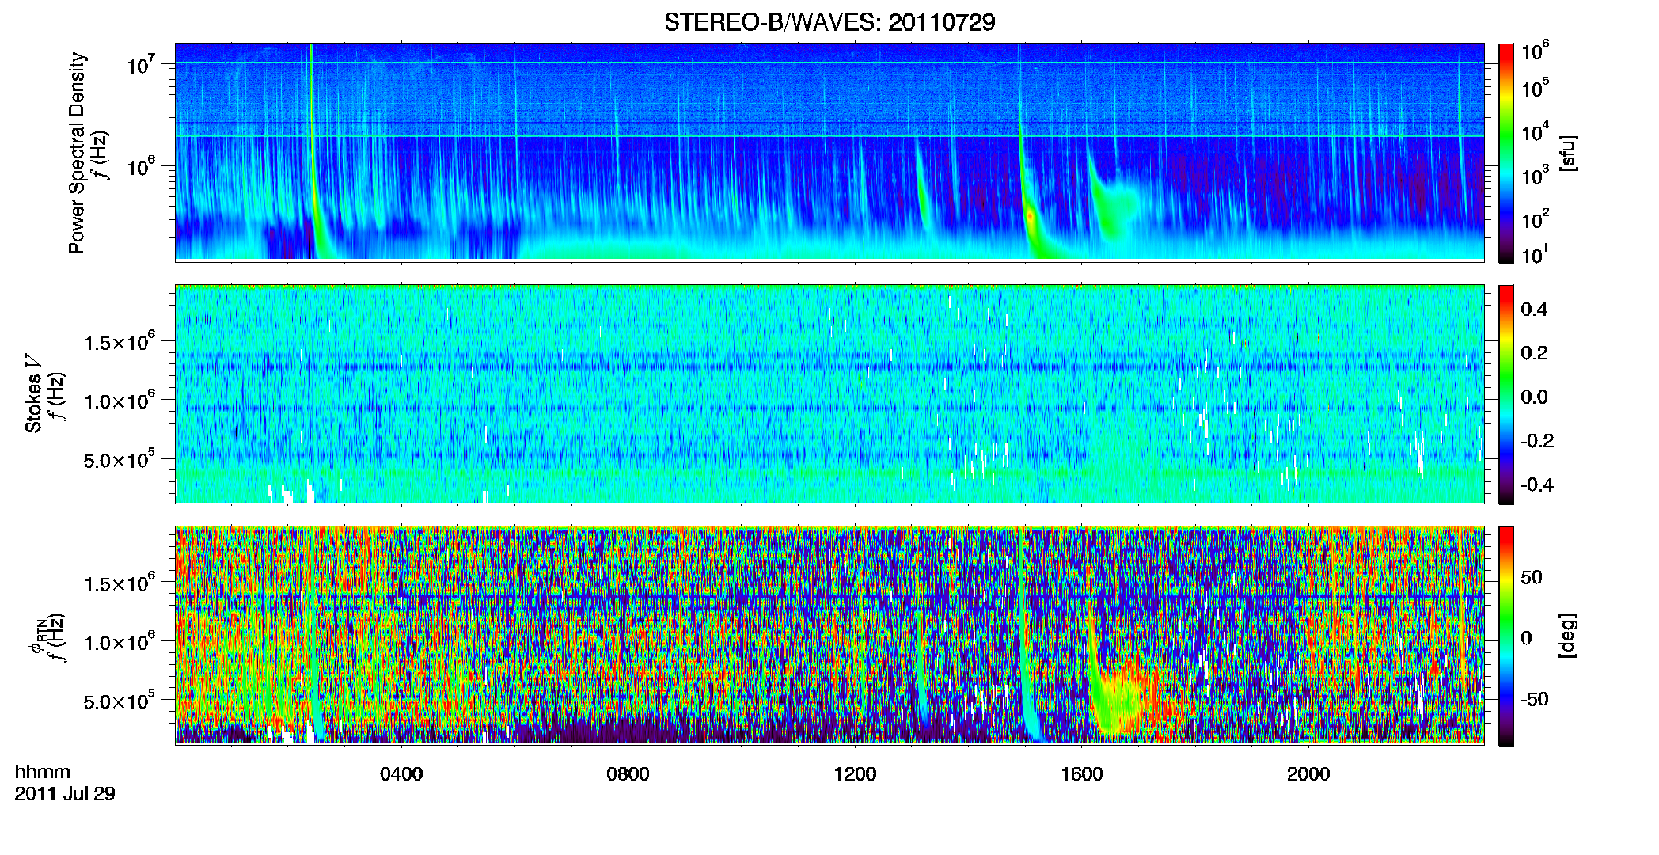Select the -0.2 label on Stokes color bar
Image resolution: width=1659 pixels, height=855 pixels.
pyautogui.click(x=1537, y=441)
